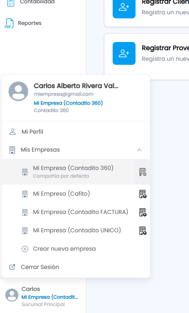Switch to Cafito using the building arrow icon
This screenshot has width=189, height=313.
(x=142, y=194)
